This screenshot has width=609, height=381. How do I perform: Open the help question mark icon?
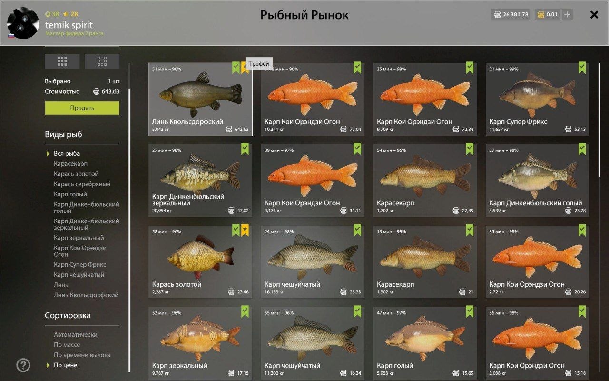[23, 365]
